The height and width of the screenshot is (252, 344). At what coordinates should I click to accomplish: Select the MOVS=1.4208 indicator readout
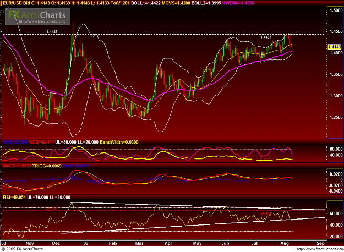(176, 3)
